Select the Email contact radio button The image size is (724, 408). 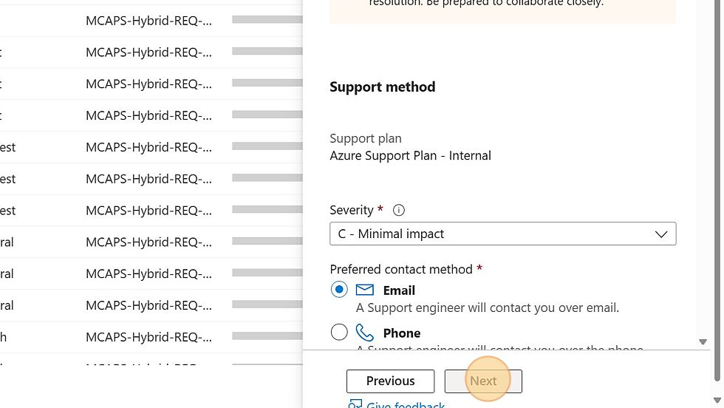[x=339, y=289]
